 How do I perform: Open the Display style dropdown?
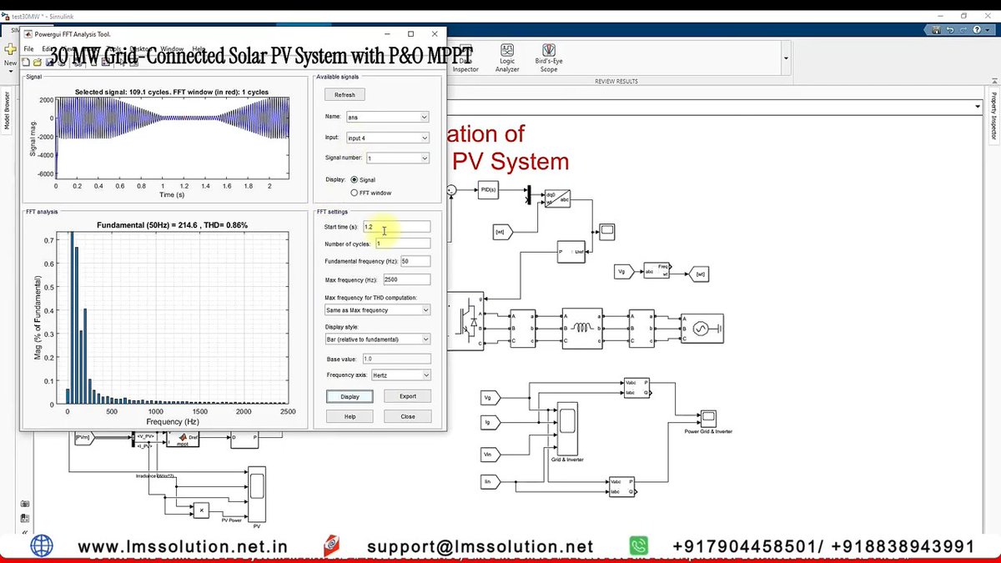coord(377,339)
